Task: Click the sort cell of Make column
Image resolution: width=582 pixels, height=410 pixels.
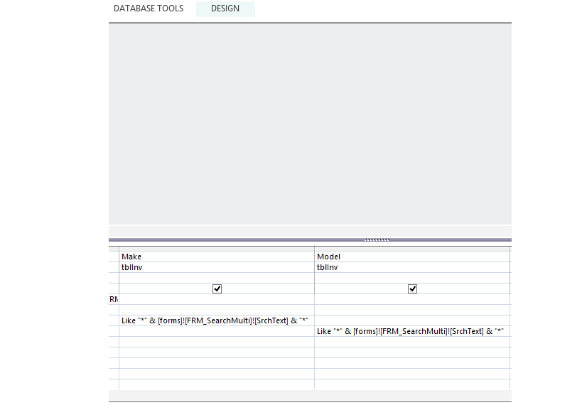Action: tap(217, 278)
